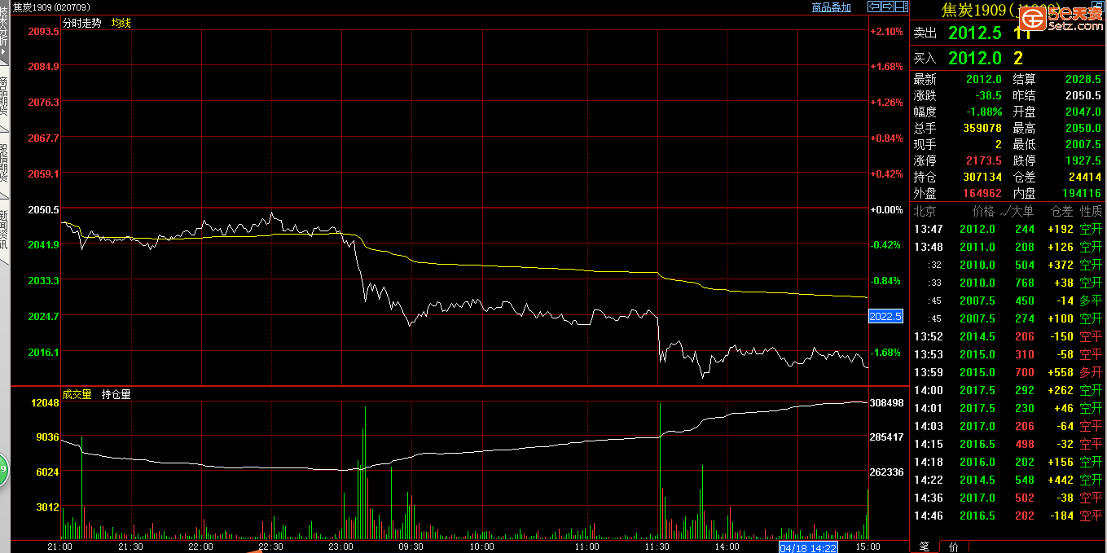Click the 昨结 value 2050.5

point(1083,95)
